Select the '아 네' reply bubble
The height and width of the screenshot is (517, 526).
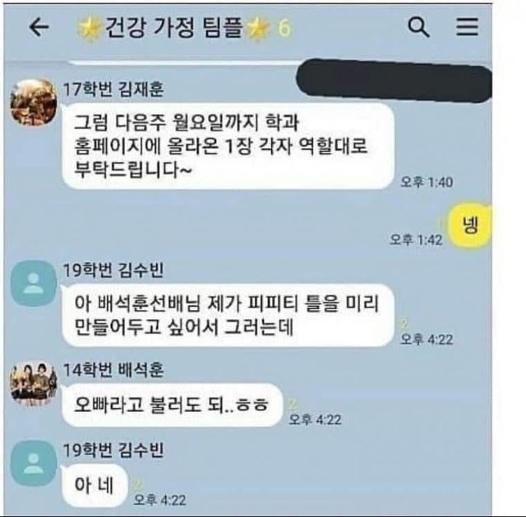point(95,485)
